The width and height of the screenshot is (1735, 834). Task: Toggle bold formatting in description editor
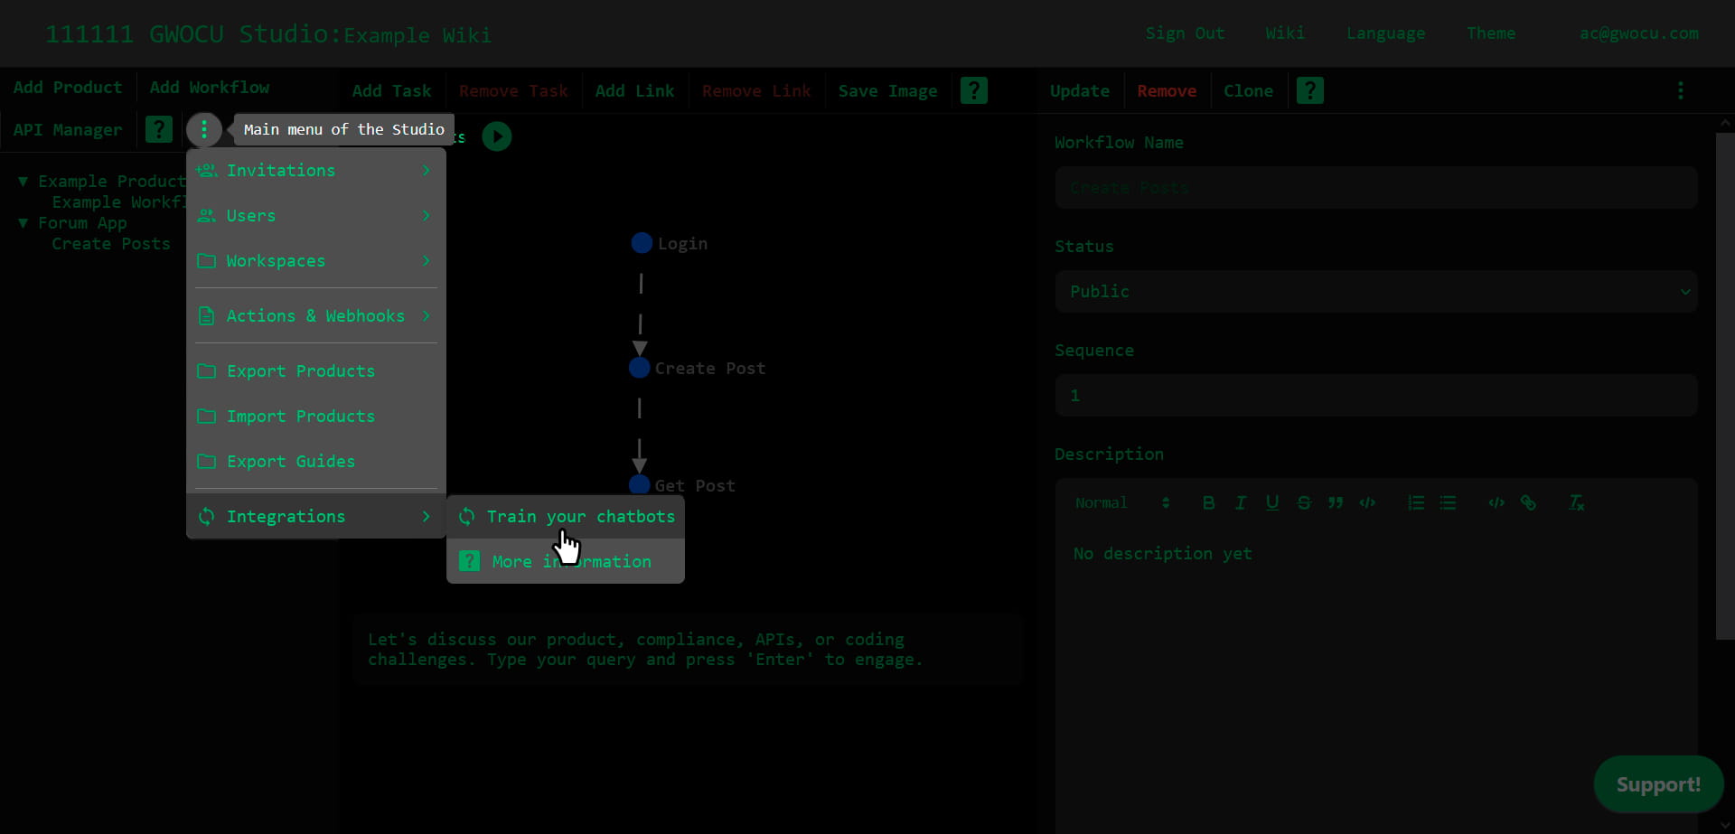click(x=1209, y=503)
